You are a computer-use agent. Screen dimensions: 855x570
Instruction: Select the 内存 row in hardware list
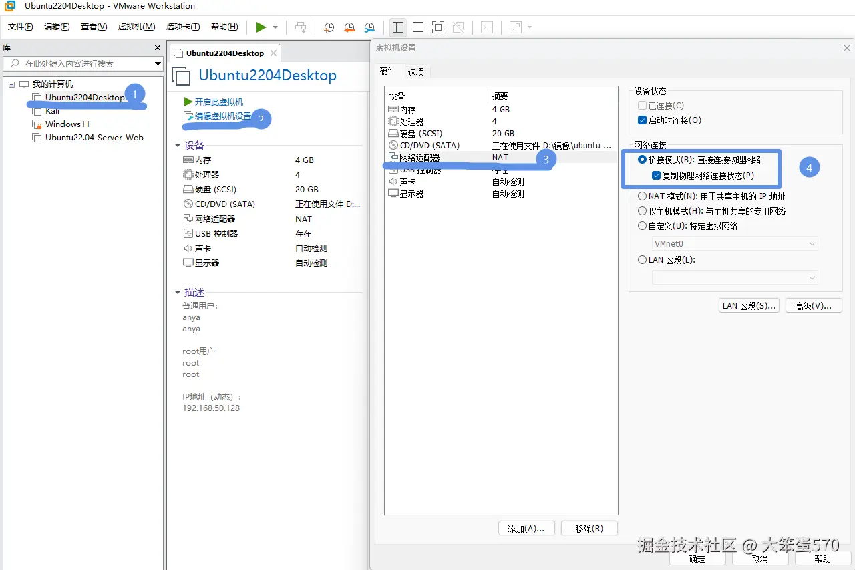501,109
